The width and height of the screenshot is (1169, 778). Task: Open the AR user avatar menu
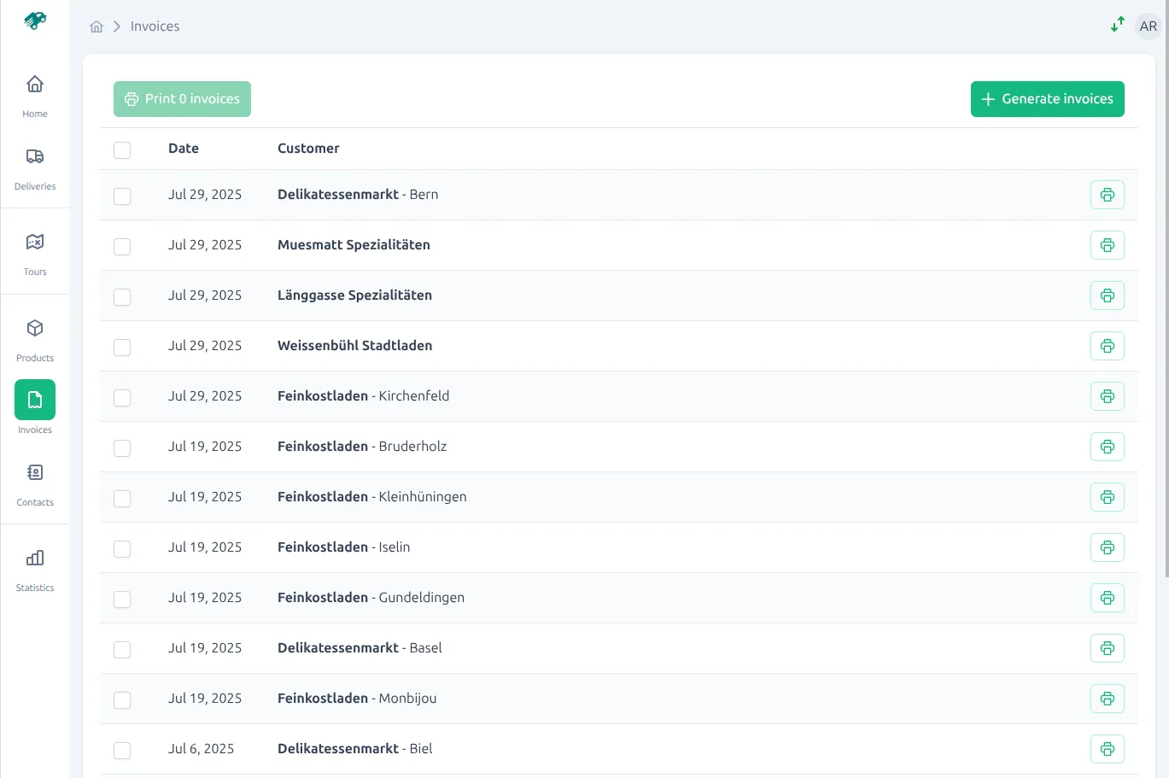1148,26
